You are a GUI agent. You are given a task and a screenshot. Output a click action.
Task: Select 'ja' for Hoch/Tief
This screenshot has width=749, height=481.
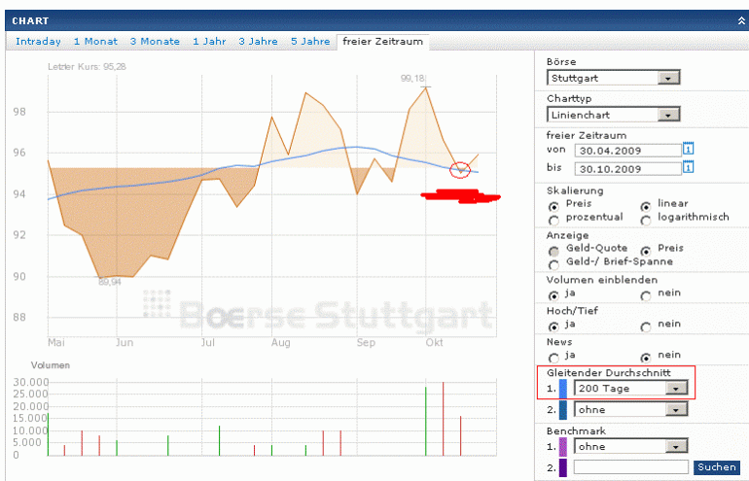553,326
